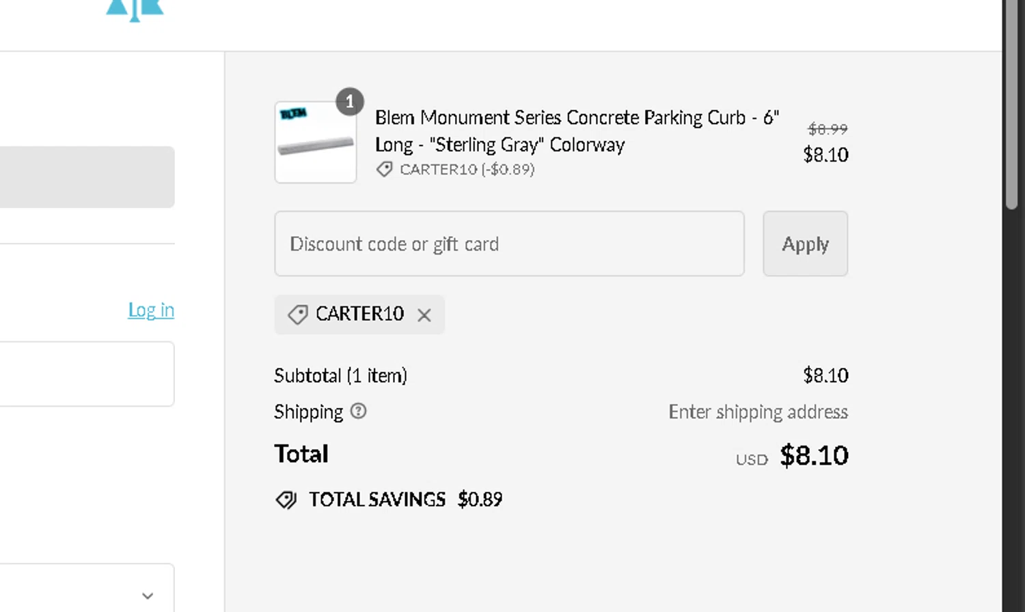Viewport: 1025px width, 612px height.
Task: Open the Shipping help question-mark icon
Action: (358, 411)
